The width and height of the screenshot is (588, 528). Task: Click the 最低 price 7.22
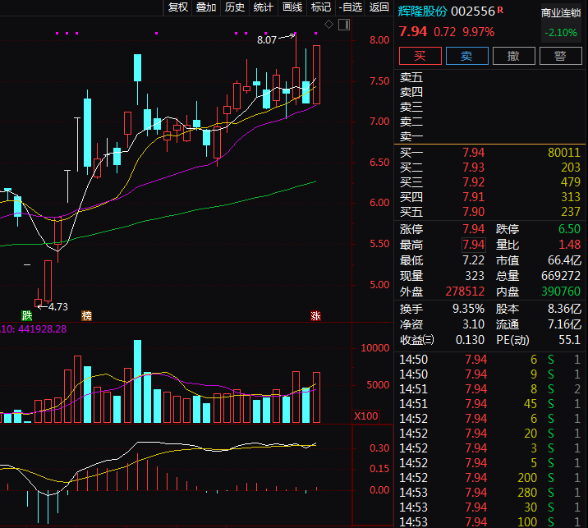(473, 260)
